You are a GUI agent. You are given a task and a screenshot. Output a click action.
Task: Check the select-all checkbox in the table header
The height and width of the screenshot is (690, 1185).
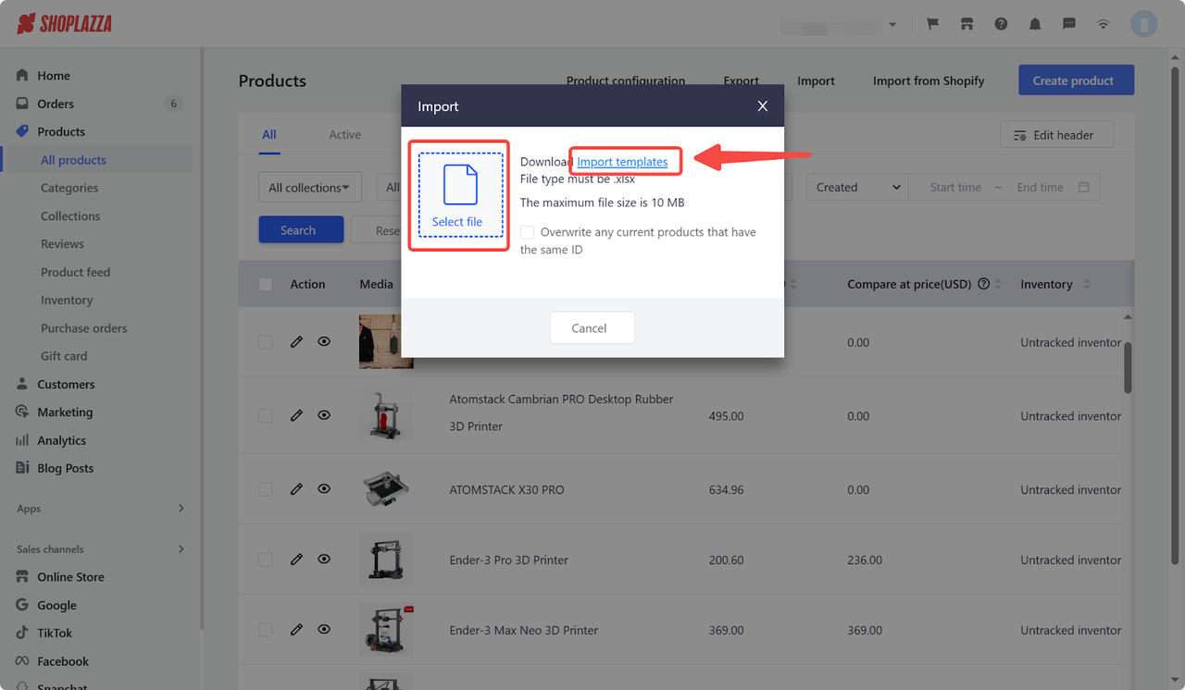(266, 284)
